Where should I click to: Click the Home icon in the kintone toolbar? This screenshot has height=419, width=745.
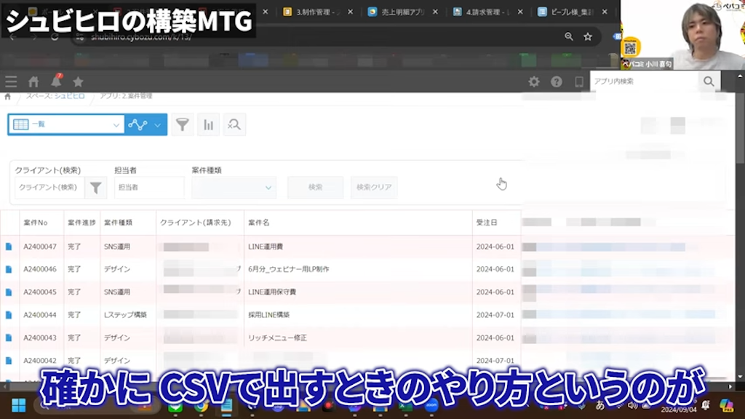[x=32, y=81]
